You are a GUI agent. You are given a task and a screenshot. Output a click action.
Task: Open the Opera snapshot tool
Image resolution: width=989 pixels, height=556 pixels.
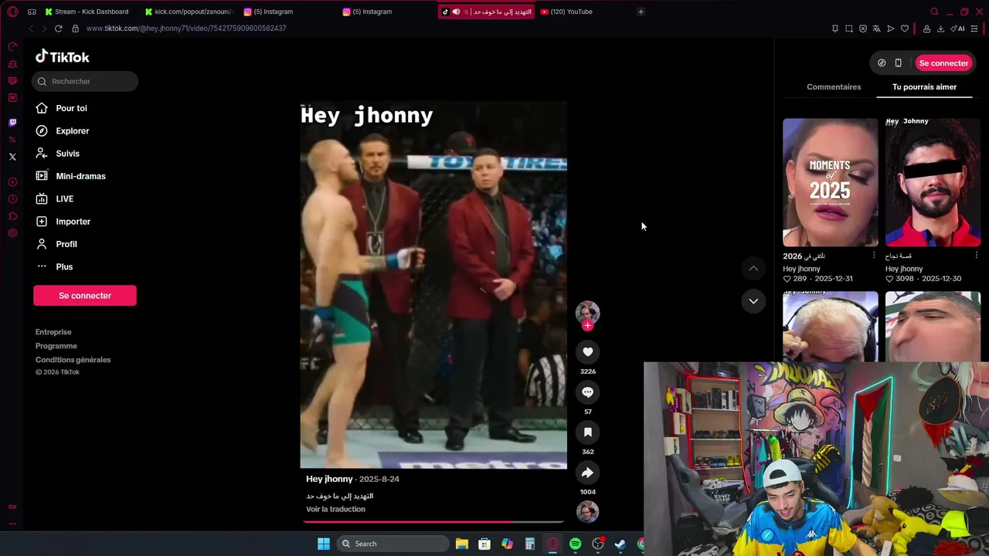849,29
